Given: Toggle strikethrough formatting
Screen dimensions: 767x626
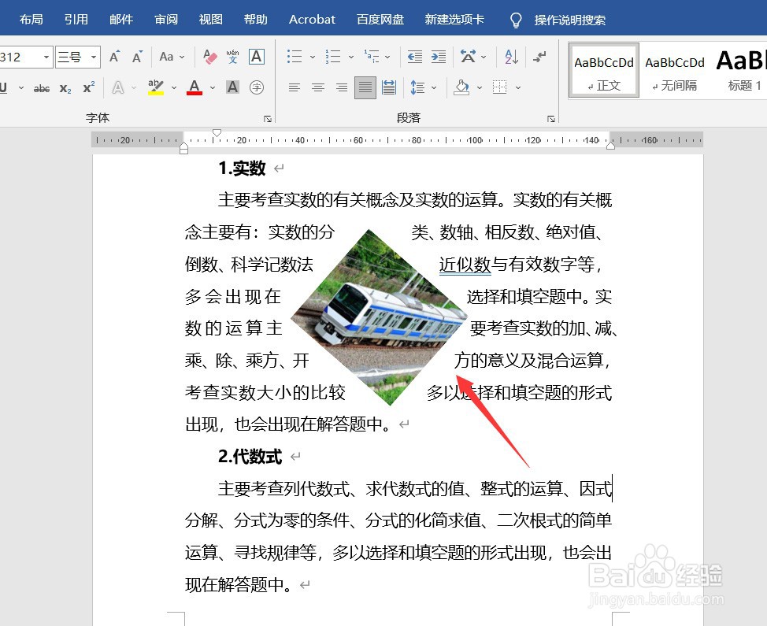Looking at the screenshot, I should point(42,87).
